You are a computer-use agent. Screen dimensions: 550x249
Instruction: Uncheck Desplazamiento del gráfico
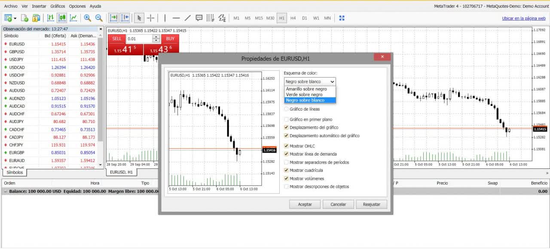[x=287, y=128]
